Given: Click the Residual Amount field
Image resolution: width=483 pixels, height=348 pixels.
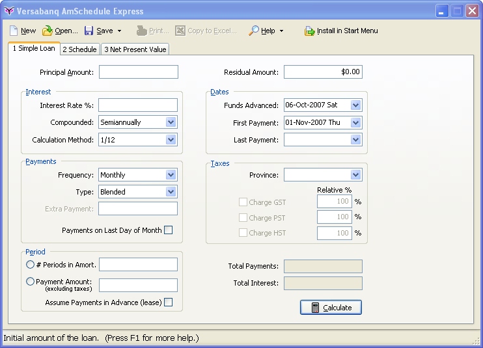Looking at the screenshot, I should click(323, 72).
